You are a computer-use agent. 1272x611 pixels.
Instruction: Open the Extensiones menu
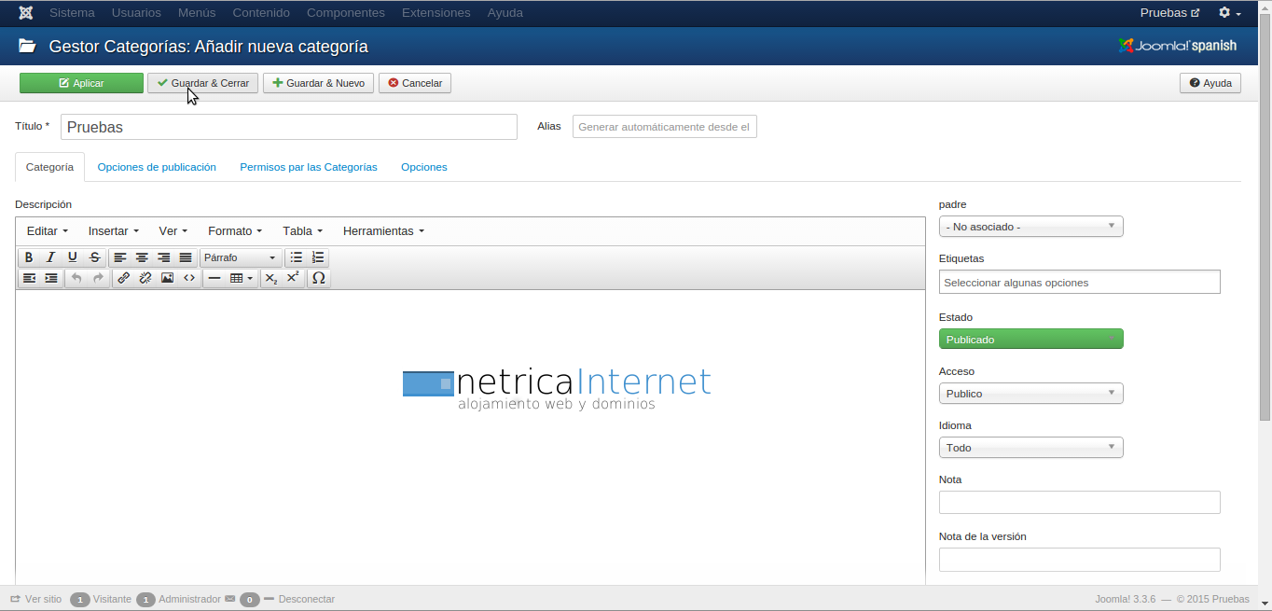(x=436, y=13)
